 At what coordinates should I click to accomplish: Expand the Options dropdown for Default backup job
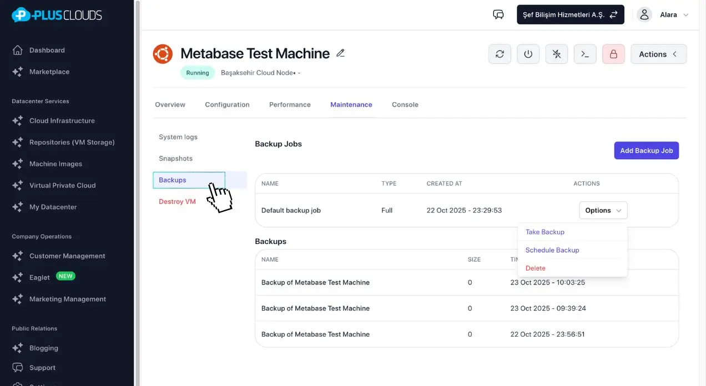pos(603,210)
